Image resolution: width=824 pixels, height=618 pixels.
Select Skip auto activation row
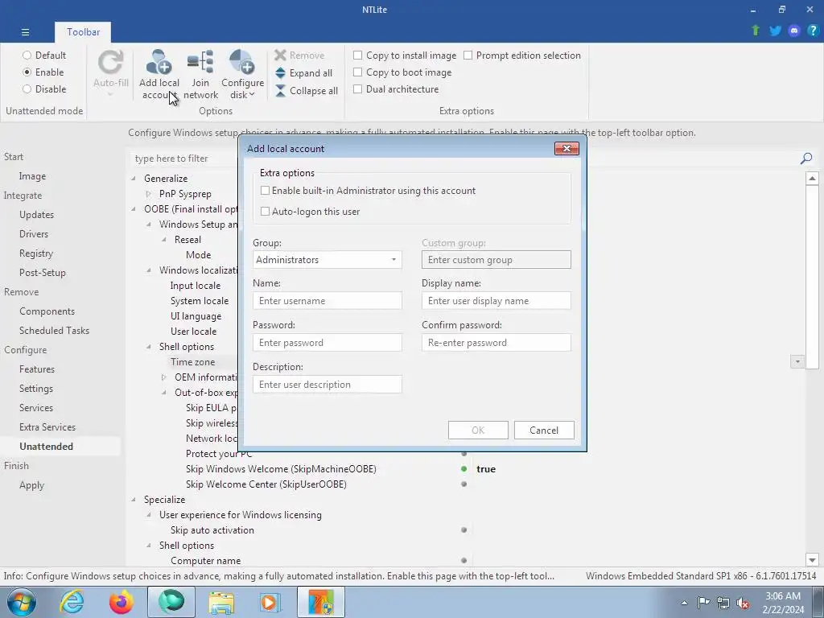click(212, 529)
